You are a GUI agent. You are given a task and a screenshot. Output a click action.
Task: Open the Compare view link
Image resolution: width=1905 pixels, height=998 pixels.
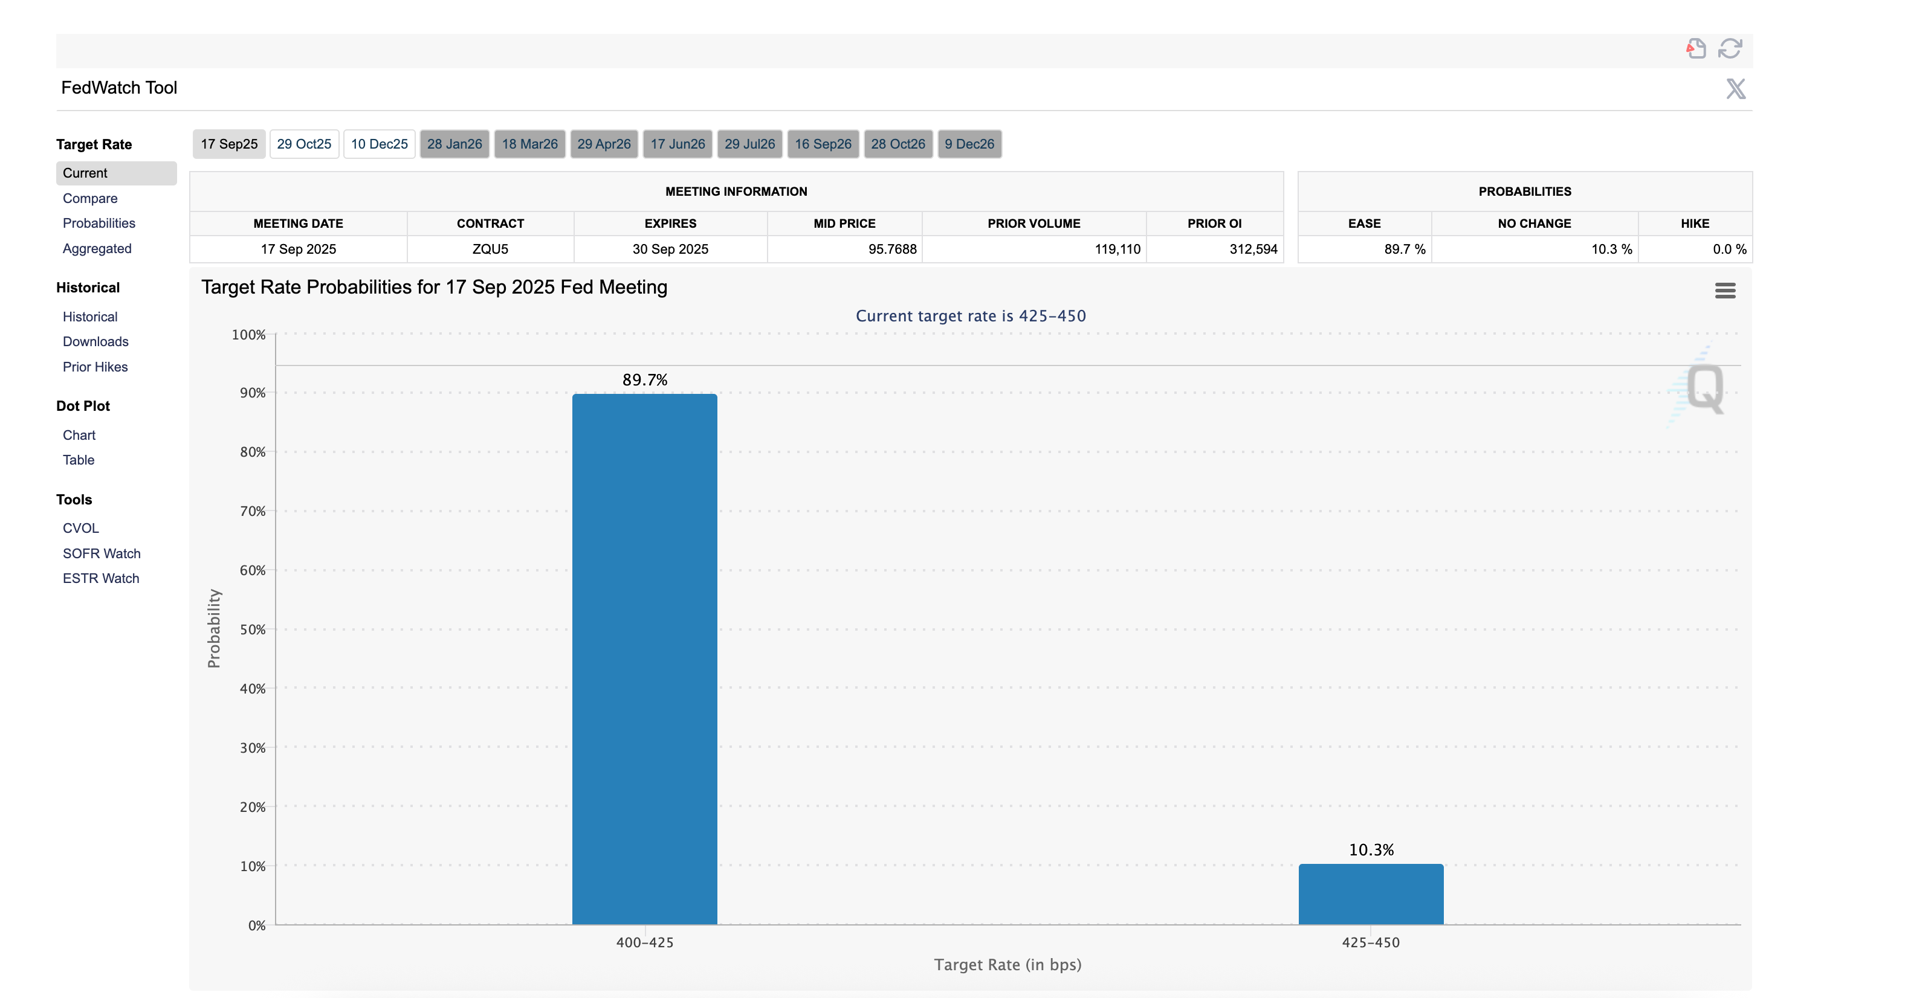click(90, 198)
